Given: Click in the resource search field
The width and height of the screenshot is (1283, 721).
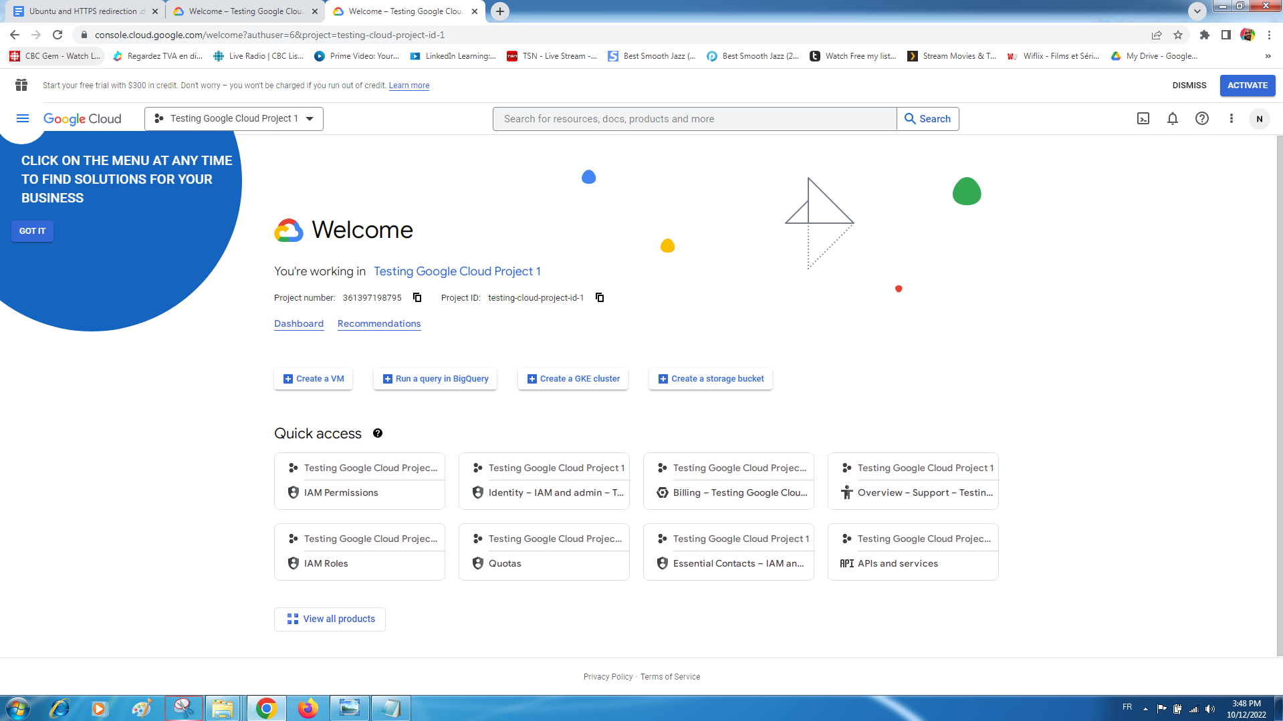Looking at the screenshot, I should click(x=694, y=119).
